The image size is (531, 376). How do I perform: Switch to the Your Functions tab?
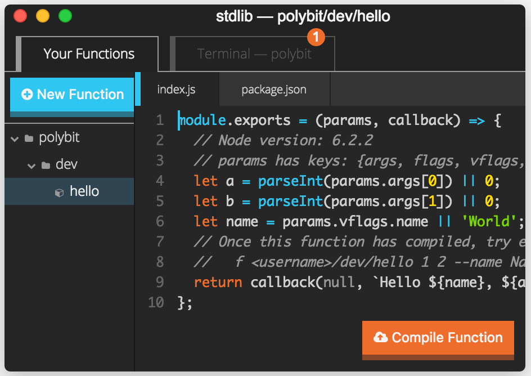tap(89, 54)
